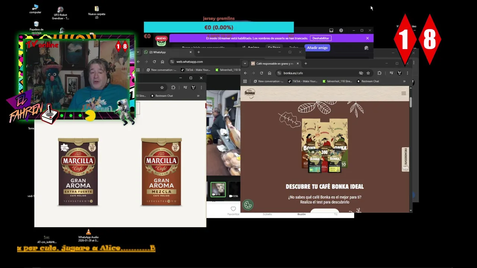This screenshot has width=477, height=268.
Task: Open extensions puzzle icon in Bonka window
Action: [379, 73]
